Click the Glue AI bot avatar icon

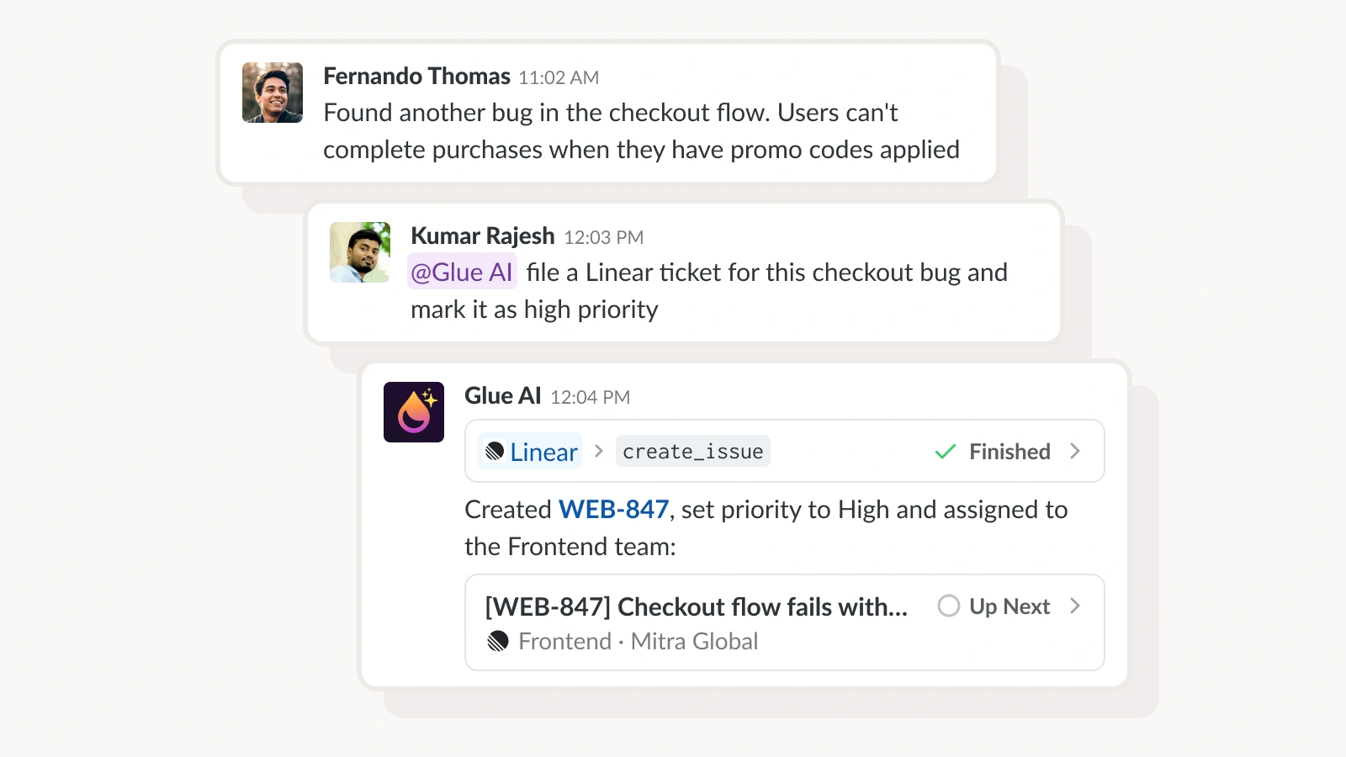[413, 411]
